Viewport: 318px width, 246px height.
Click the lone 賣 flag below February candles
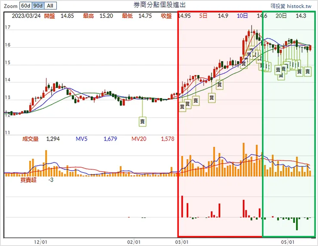coord(143,121)
